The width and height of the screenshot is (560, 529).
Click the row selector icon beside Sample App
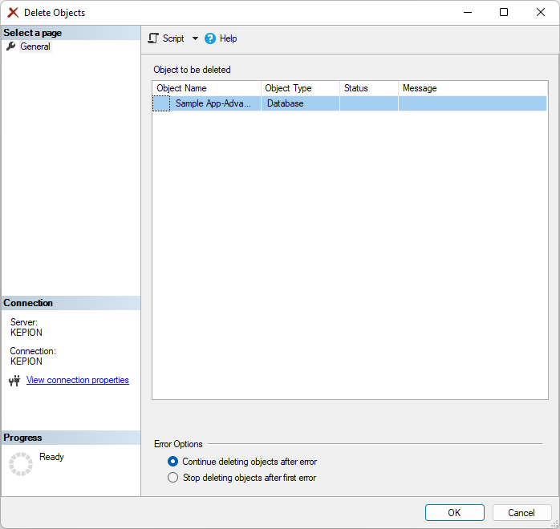point(161,103)
